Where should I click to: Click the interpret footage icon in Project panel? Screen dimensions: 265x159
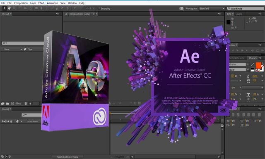click(3, 104)
